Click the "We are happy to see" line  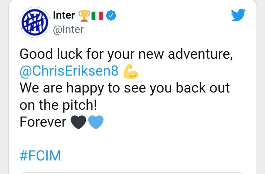(x=125, y=88)
